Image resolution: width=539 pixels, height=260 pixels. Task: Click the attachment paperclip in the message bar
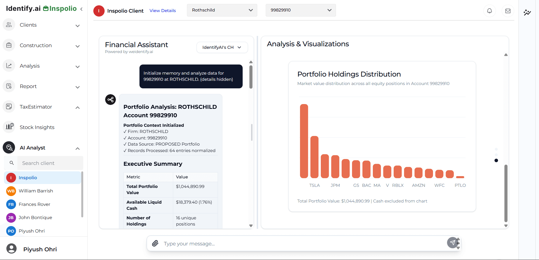[155, 243]
